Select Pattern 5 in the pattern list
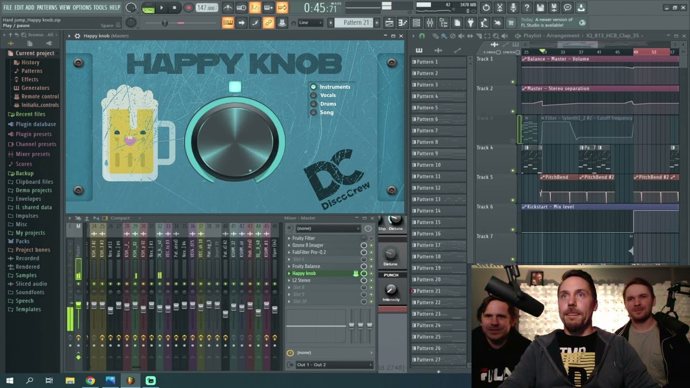This screenshot has width=690, height=388. [438, 108]
